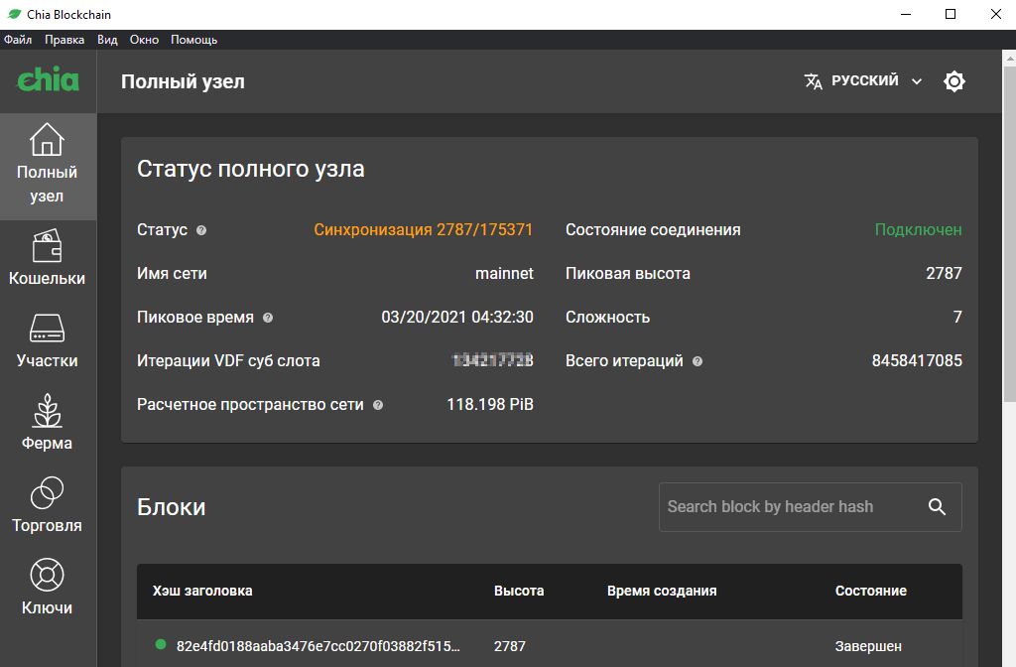
Task: Click the vertical scrollbar thumb
Action: tap(1009, 233)
